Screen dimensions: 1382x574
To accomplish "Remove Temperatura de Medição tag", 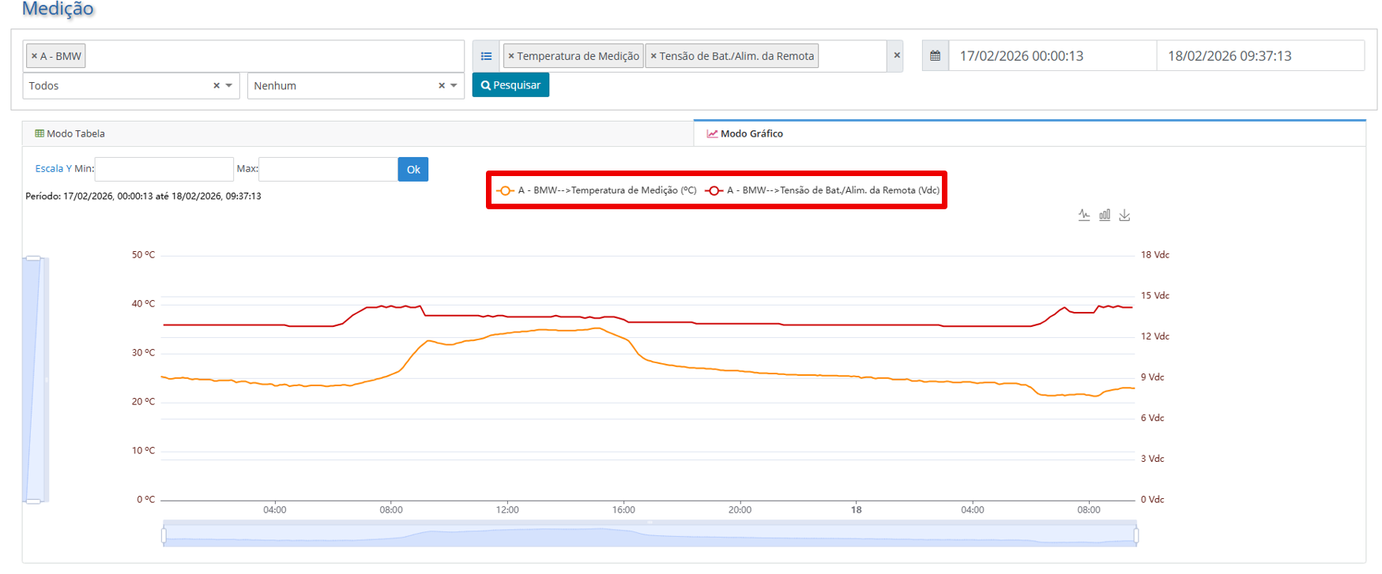I will tap(511, 56).
